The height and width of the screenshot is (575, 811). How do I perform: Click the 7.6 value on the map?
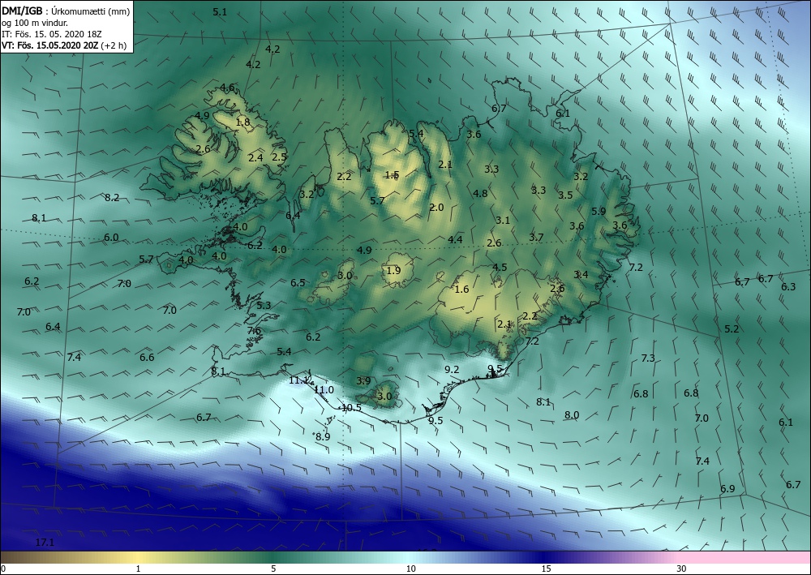[x=254, y=330]
